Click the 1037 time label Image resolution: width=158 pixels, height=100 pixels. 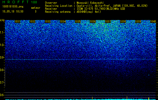pos(108,21)
